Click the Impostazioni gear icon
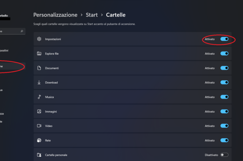Viewport: 243px width, 161px height. pos(39,39)
